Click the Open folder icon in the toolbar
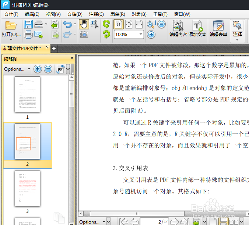The width and height of the screenshot is (249, 225). 11,25
